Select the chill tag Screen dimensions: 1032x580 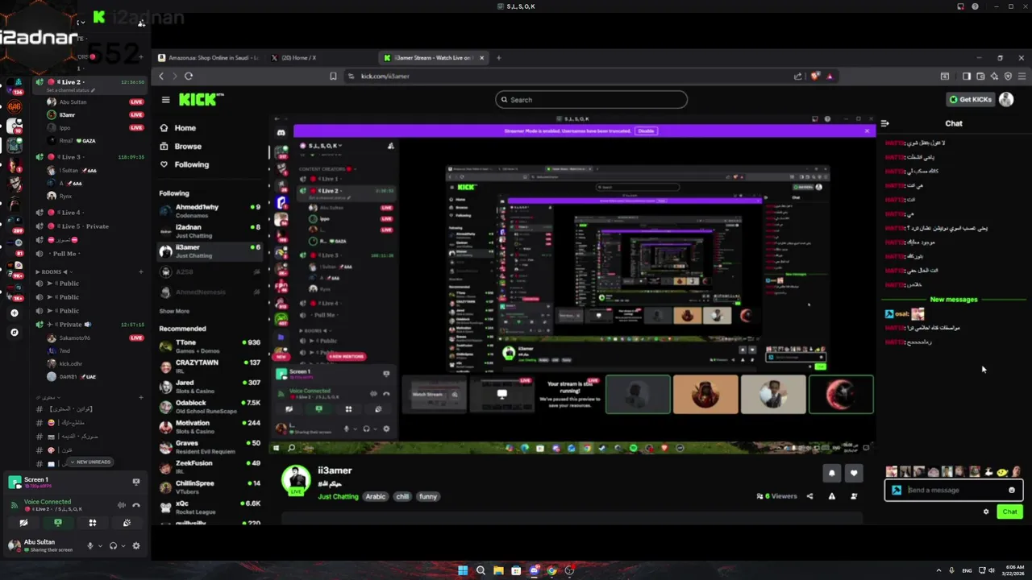pyautogui.click(x=402, y=497)
